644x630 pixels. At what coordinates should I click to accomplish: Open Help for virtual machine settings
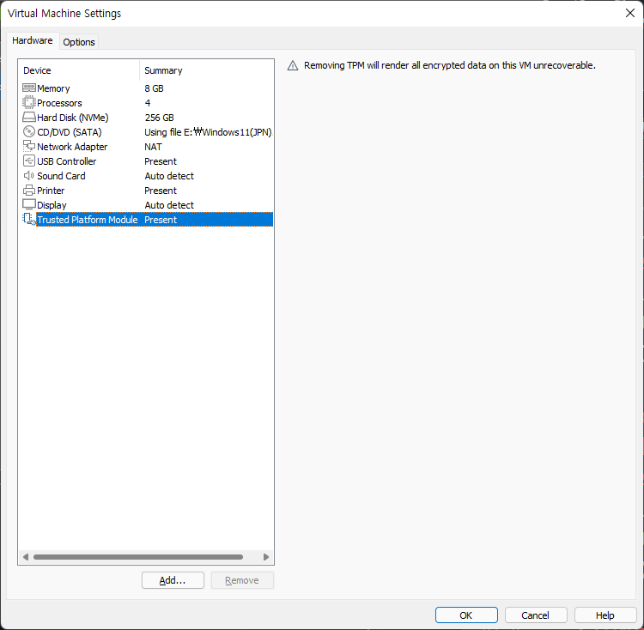pos(605,615)
